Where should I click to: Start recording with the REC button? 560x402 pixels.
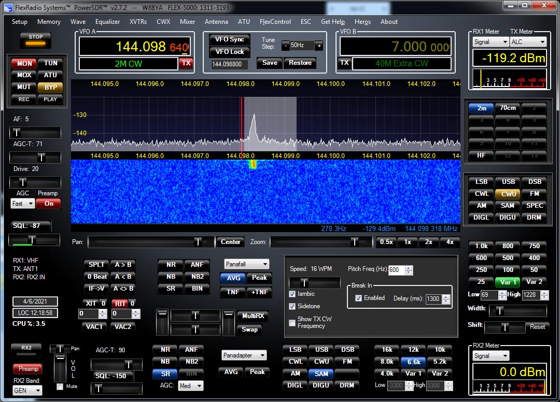click(x=24, y=99)
